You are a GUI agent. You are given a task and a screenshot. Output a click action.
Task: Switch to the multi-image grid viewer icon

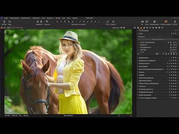tap(2, 28)
